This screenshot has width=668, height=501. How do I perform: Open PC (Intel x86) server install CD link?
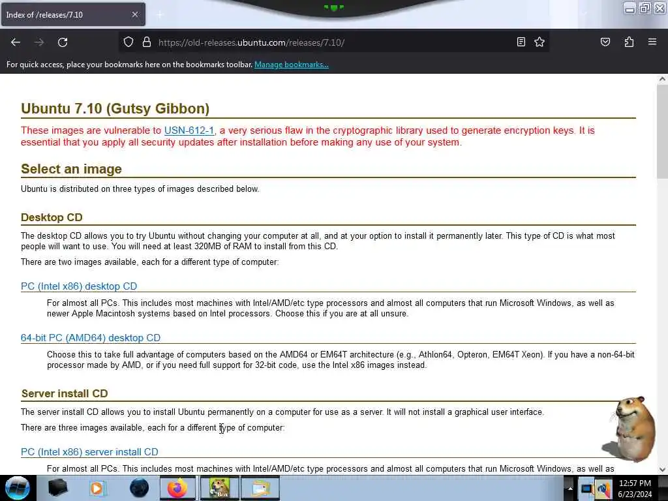coord(89,452)
